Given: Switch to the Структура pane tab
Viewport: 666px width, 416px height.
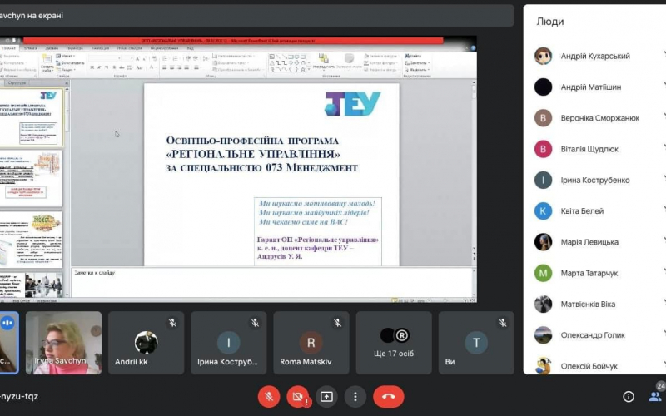Looking at the screenshot, I should [17, 82].
